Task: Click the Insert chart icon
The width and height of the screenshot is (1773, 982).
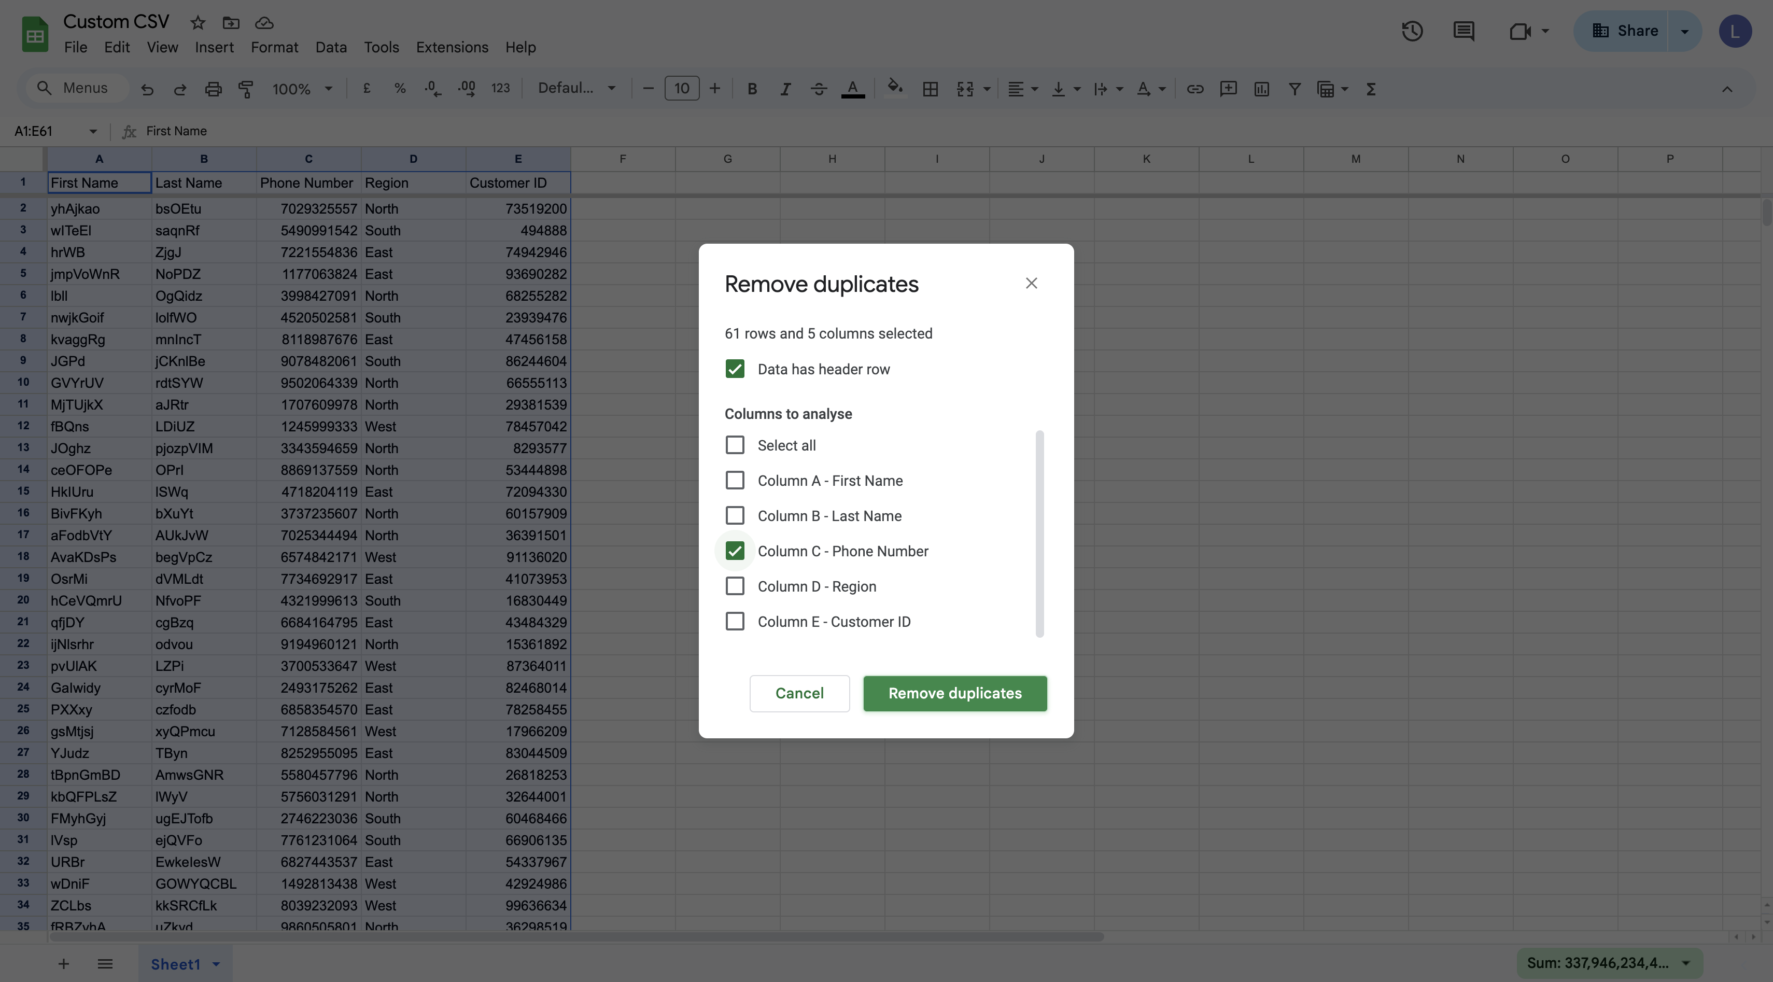Action: pos(1261,89)
